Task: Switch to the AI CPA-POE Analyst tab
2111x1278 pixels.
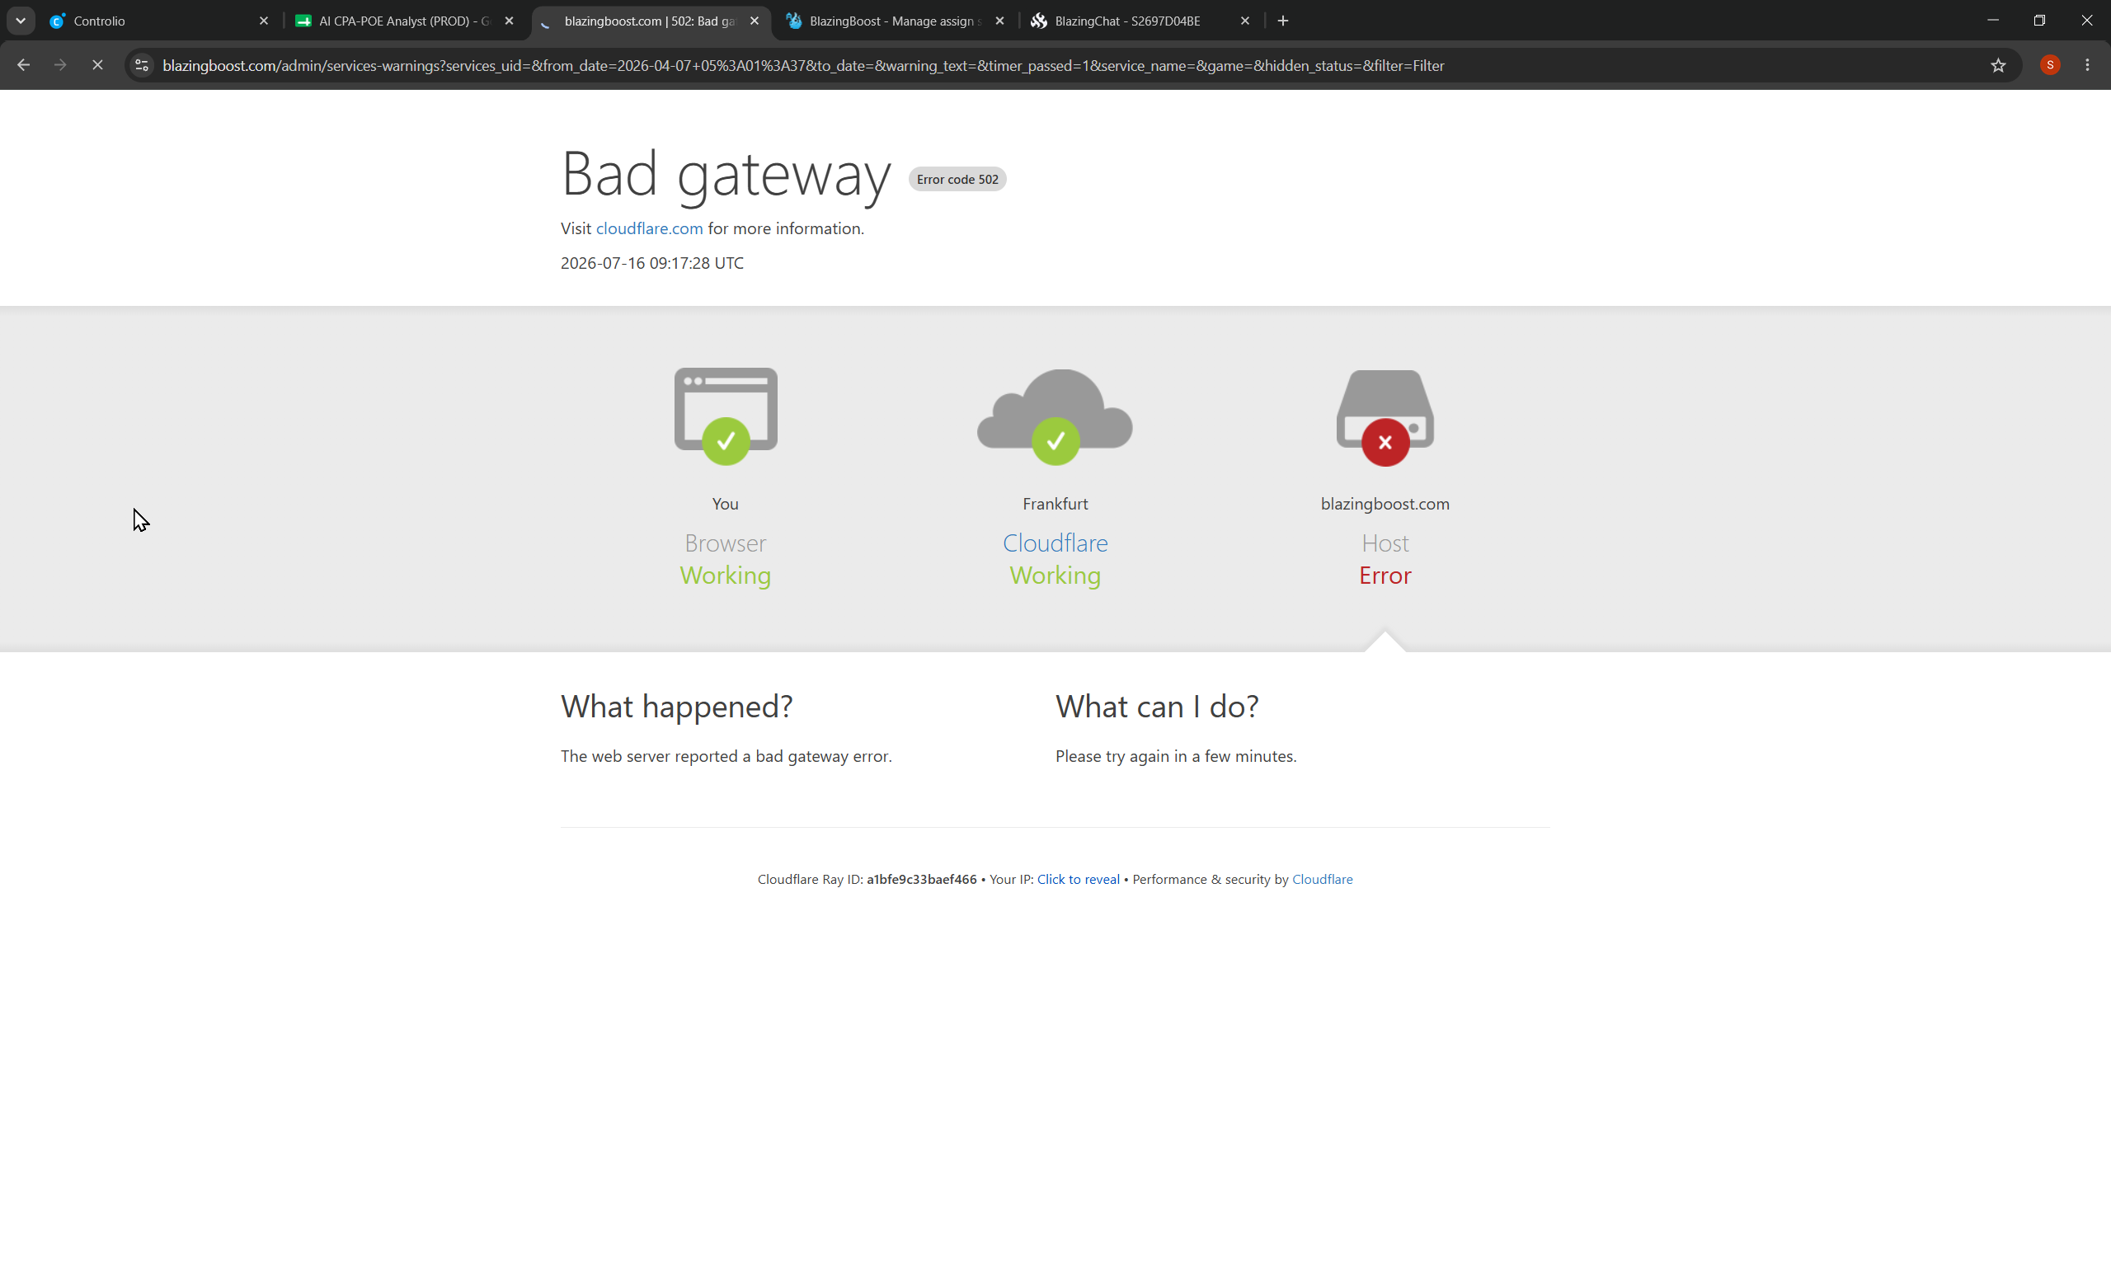Action: coord(405,21)
